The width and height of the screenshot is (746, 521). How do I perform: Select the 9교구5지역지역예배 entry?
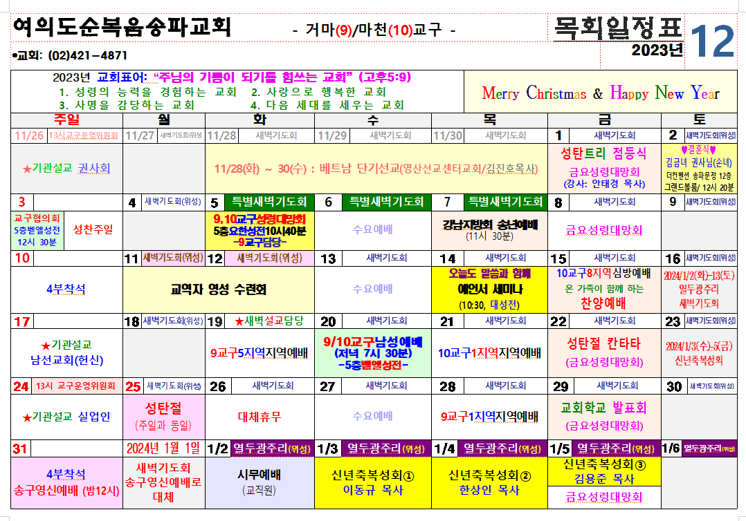tap(260, 353)
